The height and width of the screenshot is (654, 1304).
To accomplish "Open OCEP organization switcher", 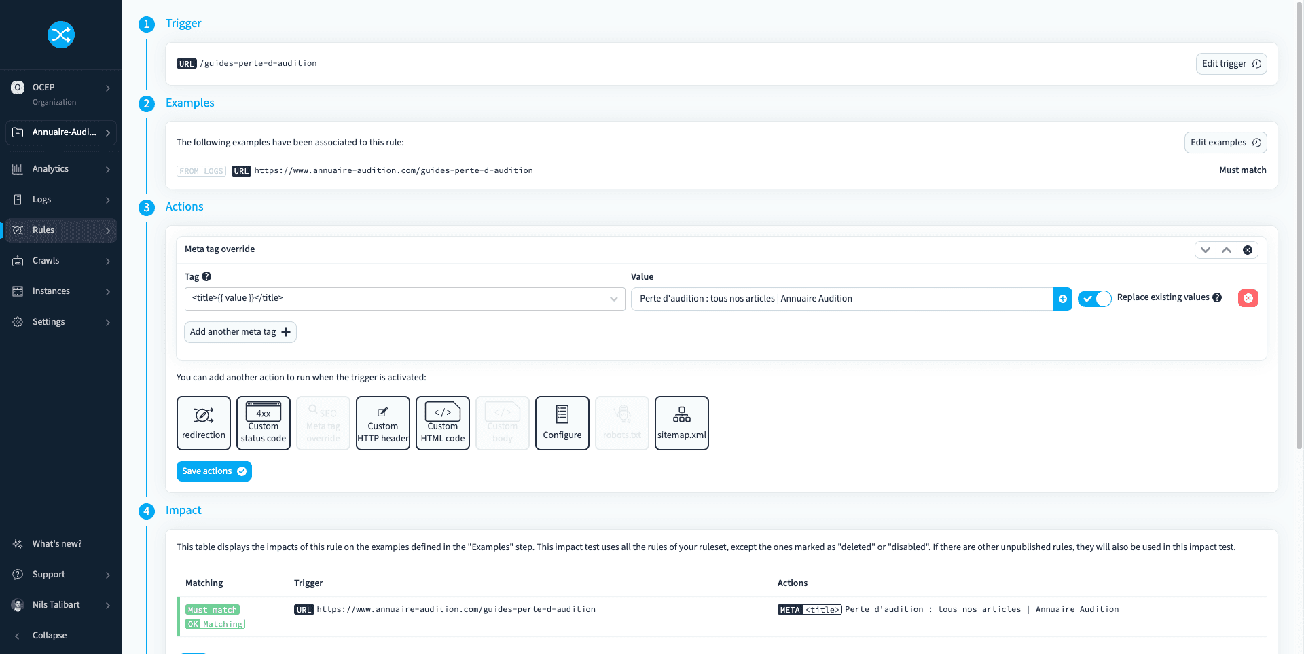I will click(61, 94).
